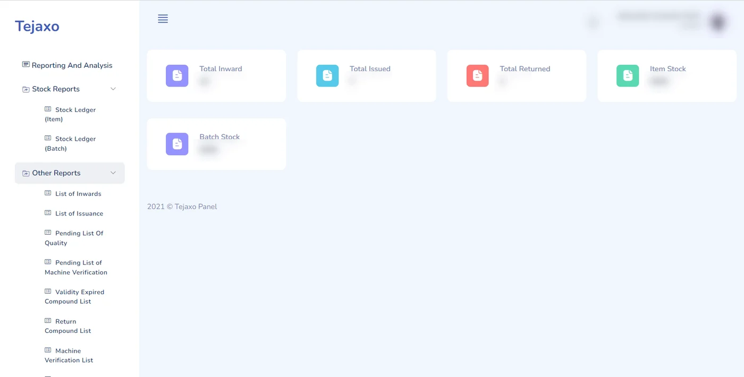Open Stock Ledger (Batch) report
This screenshot has height=377, width=744.
pyautogui.click(x=70, y=143)
